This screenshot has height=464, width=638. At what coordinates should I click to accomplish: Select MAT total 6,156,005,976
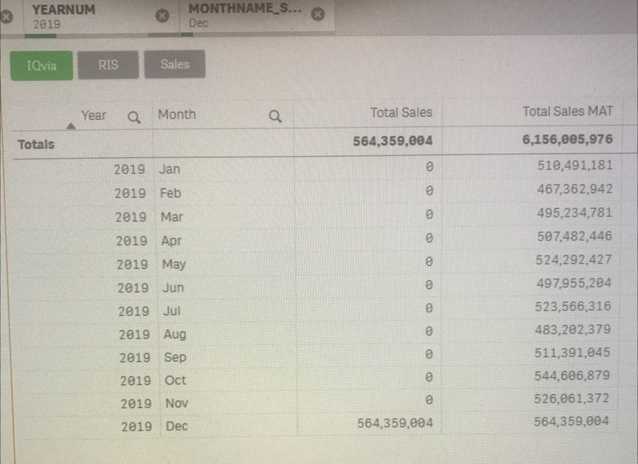click(x=568, y=139)
